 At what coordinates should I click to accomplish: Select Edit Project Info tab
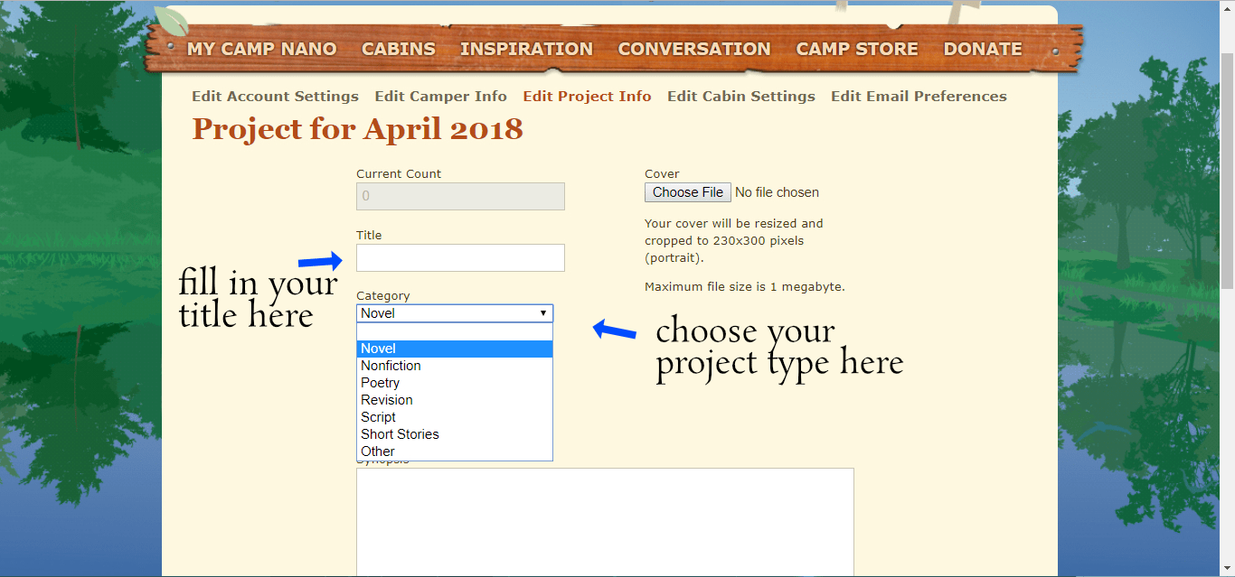pos(587,96)
